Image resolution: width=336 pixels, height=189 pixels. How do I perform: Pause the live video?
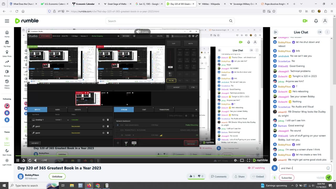[x=18, y=160]
